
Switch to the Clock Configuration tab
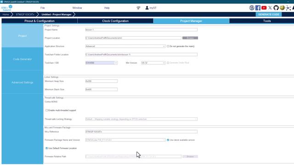115,21
